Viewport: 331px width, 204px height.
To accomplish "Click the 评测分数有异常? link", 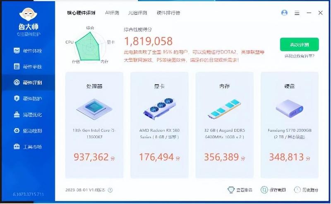I will 300,56.
